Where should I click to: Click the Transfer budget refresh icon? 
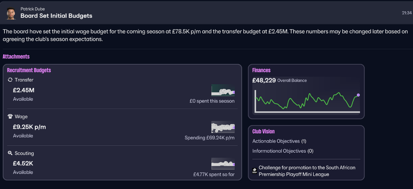click(x=10, y=80)
